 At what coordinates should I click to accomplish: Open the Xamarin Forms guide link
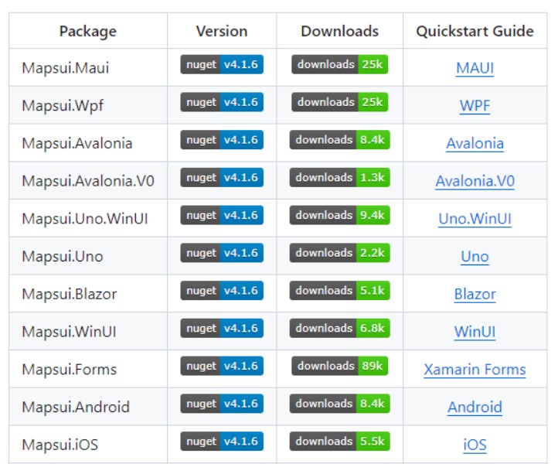pyautogui.click(x=475, y=370)
